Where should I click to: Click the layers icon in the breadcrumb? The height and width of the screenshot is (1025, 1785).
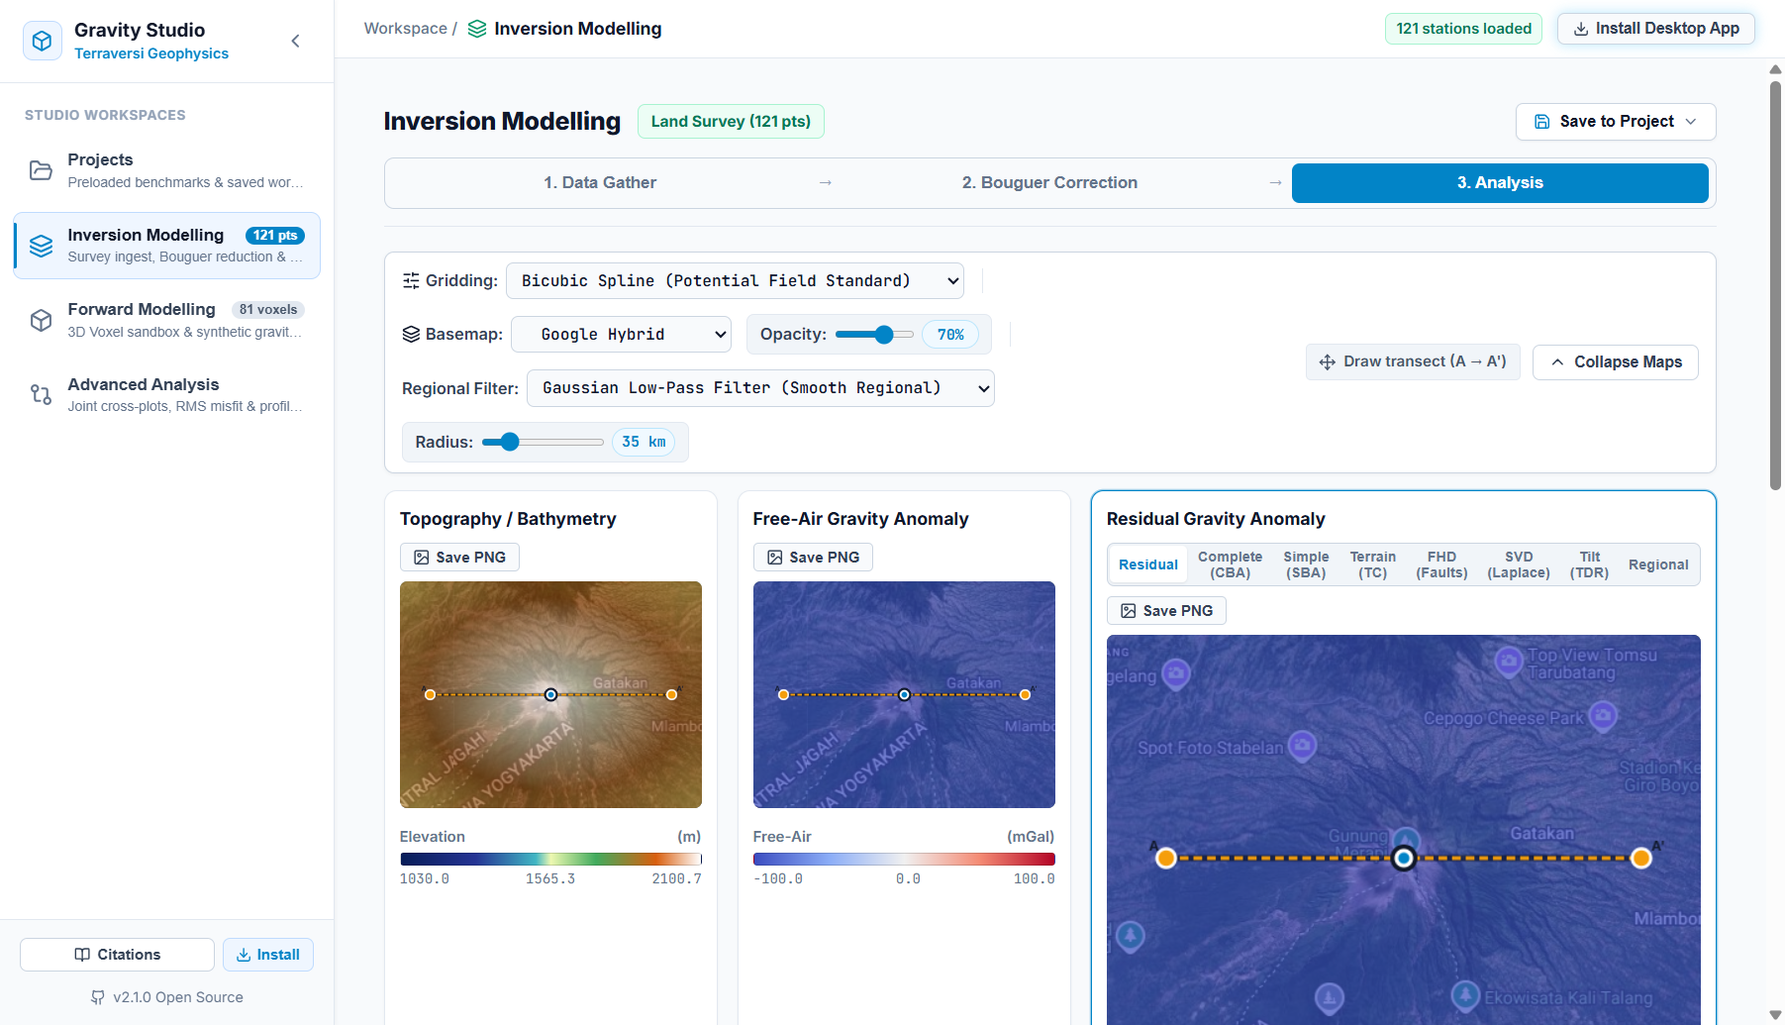point(477,29)
